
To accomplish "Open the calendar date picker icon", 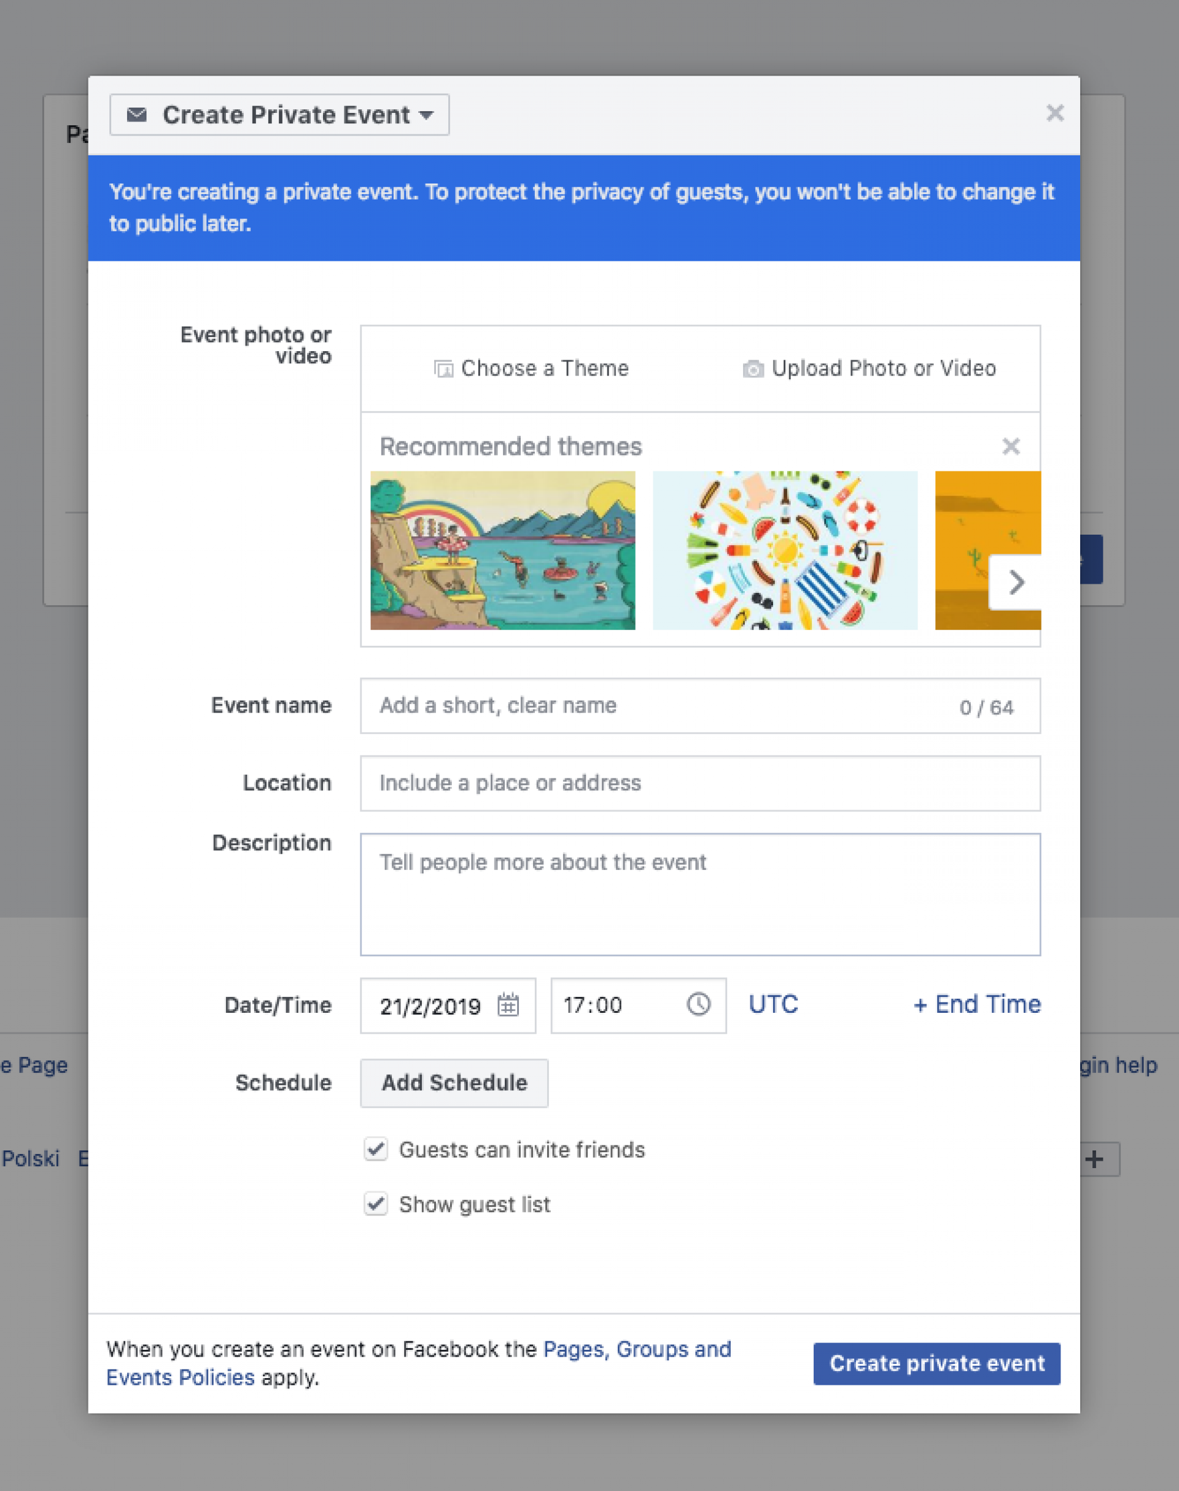I will click(508, 1005).
